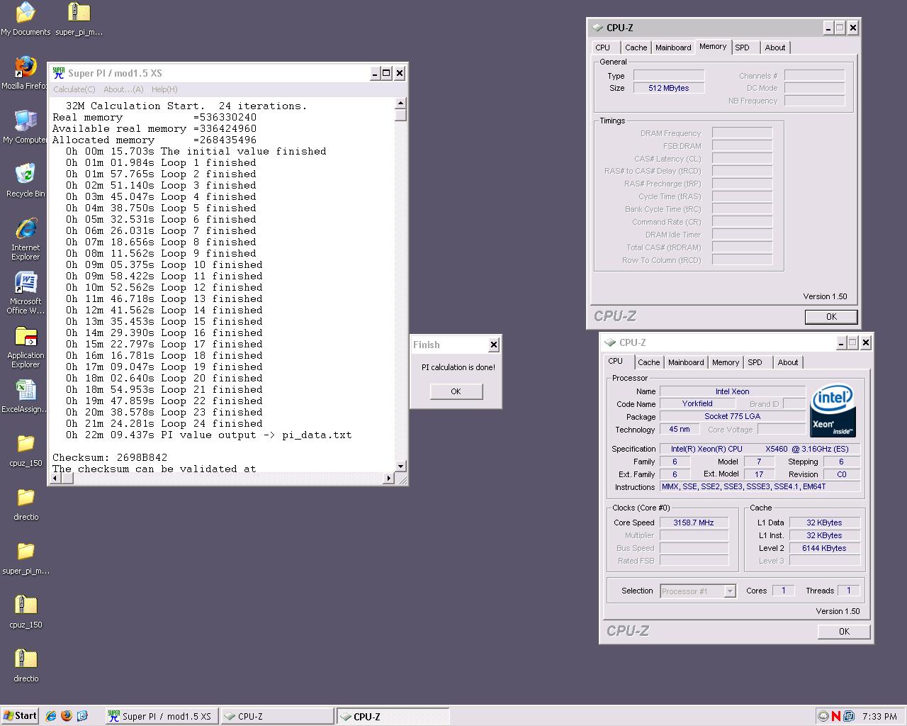
Task: Click the 'Checksum: 2698B842' line in Super PI
Action: (110, 457)
